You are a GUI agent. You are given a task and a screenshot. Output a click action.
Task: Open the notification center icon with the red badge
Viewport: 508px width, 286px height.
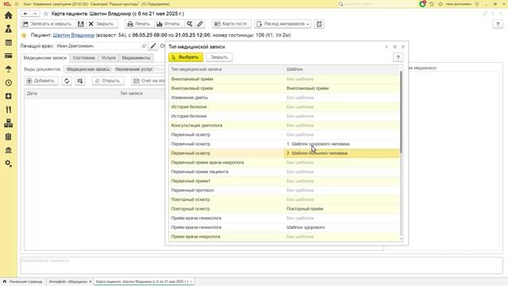pos(422,4)
